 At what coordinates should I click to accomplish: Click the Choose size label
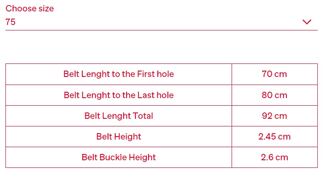pos(30,8)
